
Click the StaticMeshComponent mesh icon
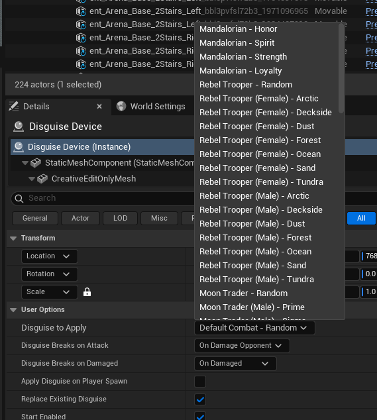pos(36,163)
